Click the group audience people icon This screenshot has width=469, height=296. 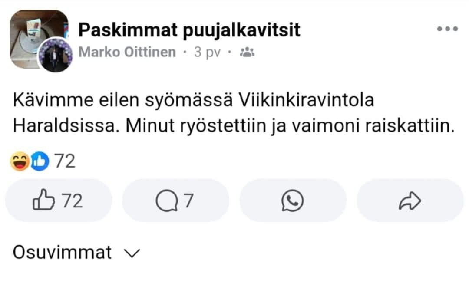pos(247,53)
